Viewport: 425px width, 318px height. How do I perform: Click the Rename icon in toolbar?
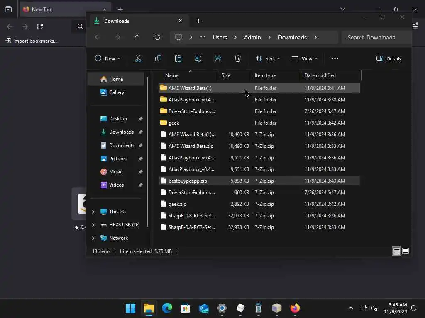click(x=198, y=58)
